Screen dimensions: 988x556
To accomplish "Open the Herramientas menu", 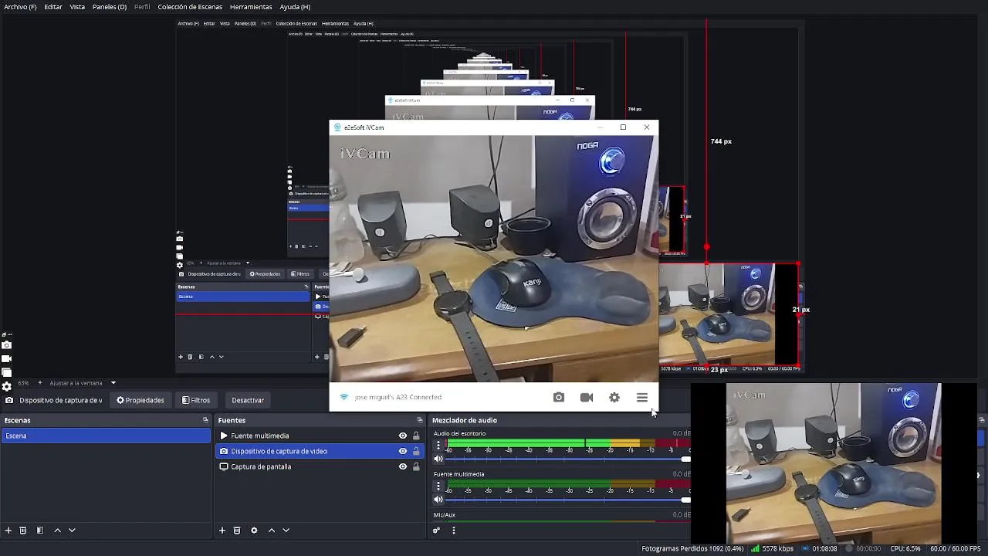I will coord(251,7).
